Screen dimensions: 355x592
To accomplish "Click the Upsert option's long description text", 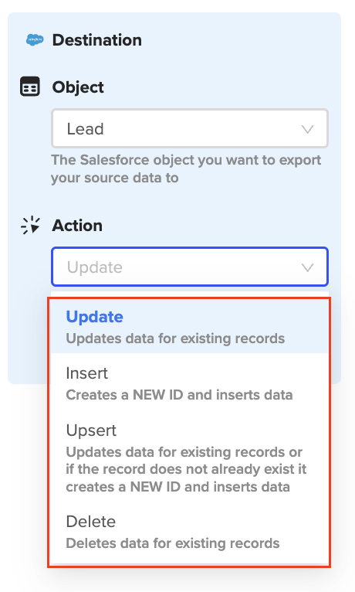I will click(x=186, y=469).
